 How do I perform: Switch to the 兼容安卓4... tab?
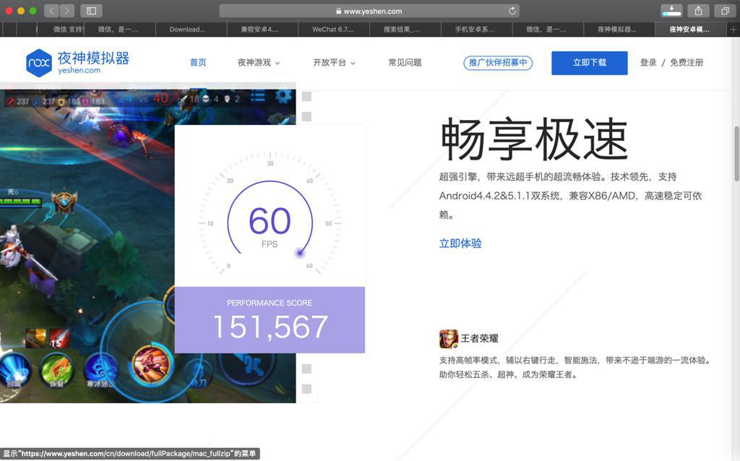(259, 29)
